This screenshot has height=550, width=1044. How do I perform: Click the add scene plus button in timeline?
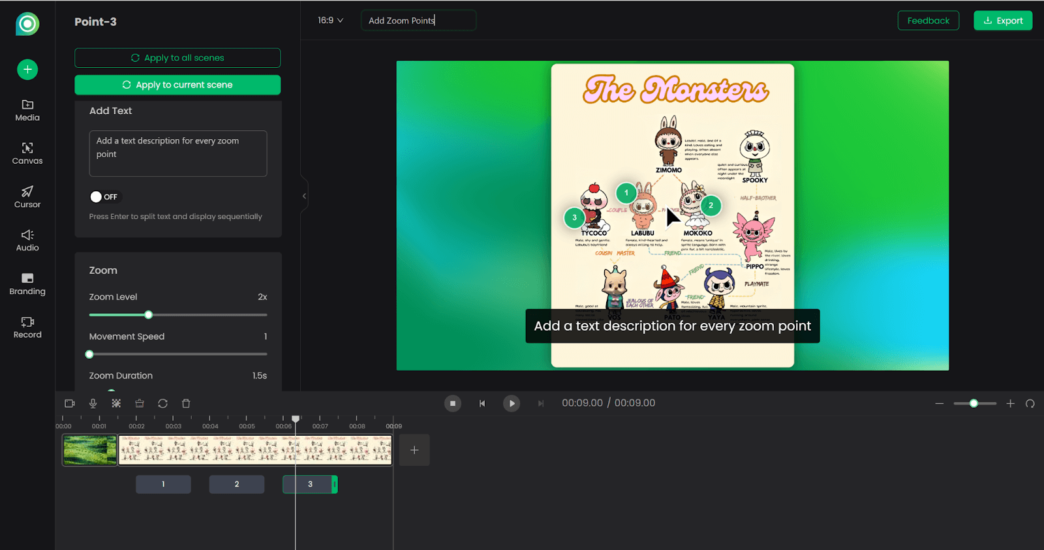pos(414,450)
